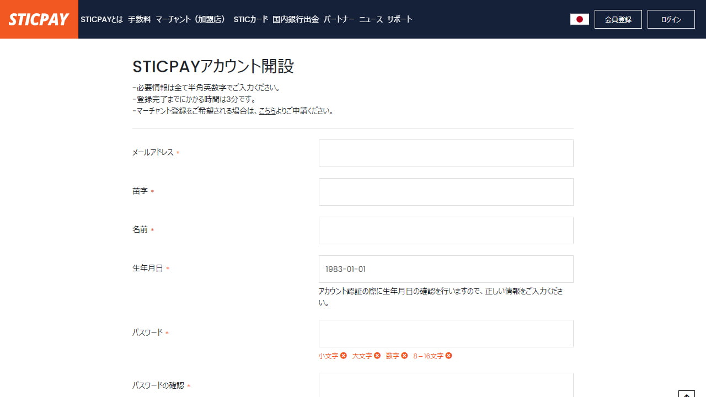This screenshot has width=706, height=397.
Task: Click the 小文字 requirement cross icon
Action: click(344, 356)
